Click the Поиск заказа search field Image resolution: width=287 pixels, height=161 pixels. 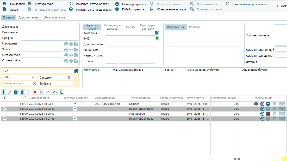[x=17, y=83]
